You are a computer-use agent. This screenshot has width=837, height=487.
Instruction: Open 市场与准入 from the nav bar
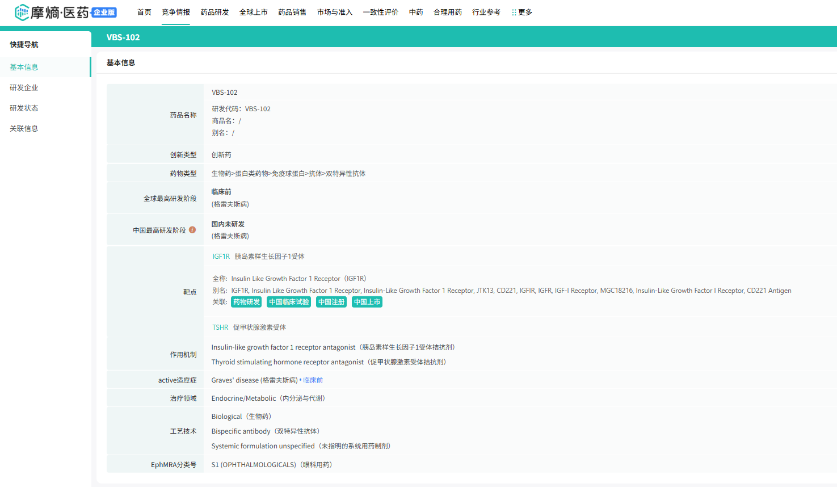click(334, 12)
